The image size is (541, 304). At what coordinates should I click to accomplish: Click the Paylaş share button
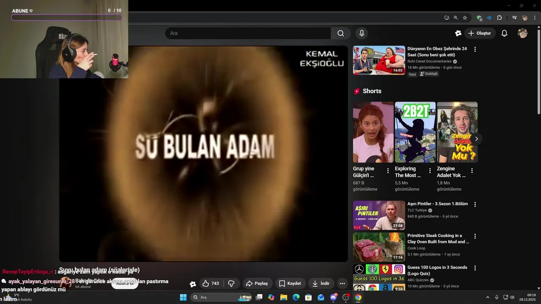click(257, 283)
